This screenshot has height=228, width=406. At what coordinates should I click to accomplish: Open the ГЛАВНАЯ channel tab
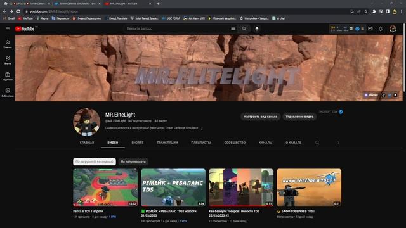[87, 142]
